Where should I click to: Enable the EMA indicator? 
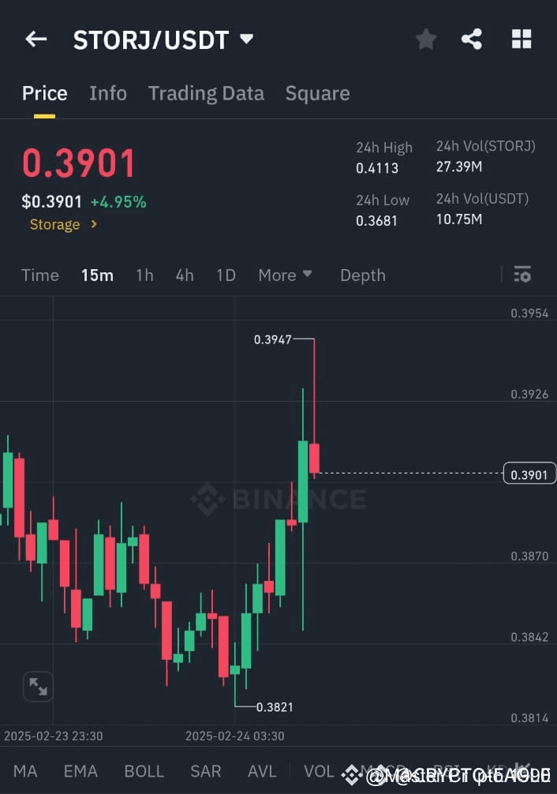[x=80, y=771]
